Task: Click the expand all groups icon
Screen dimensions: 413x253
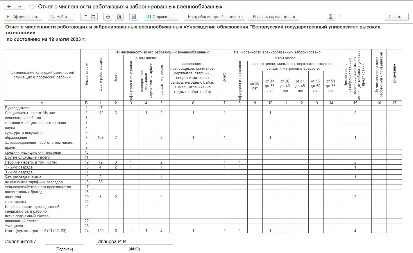Action: (x=93, y=17)
